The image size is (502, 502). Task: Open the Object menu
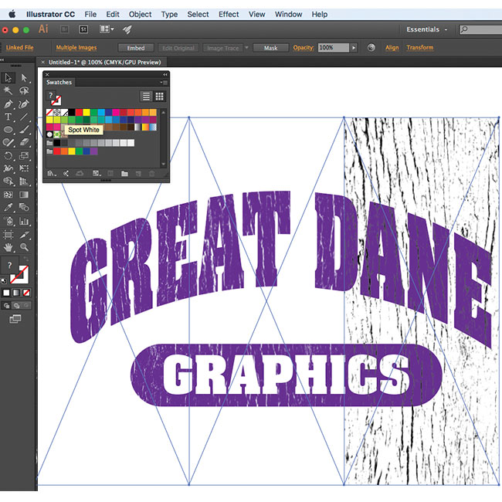141,15
